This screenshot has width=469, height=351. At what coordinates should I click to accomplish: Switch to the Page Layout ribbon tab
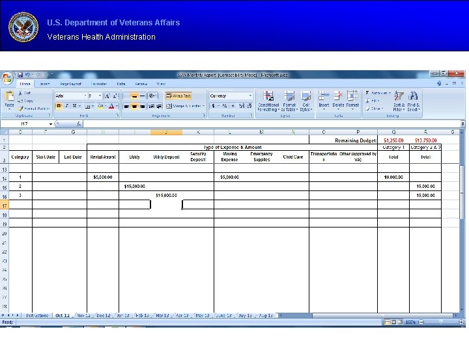click(70, 84)
